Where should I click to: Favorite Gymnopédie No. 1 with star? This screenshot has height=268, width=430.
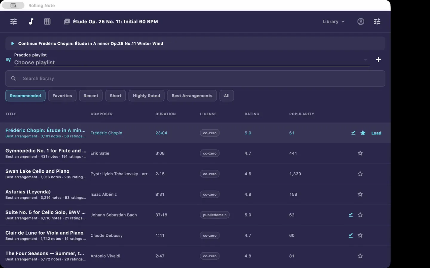pos(360,153)
